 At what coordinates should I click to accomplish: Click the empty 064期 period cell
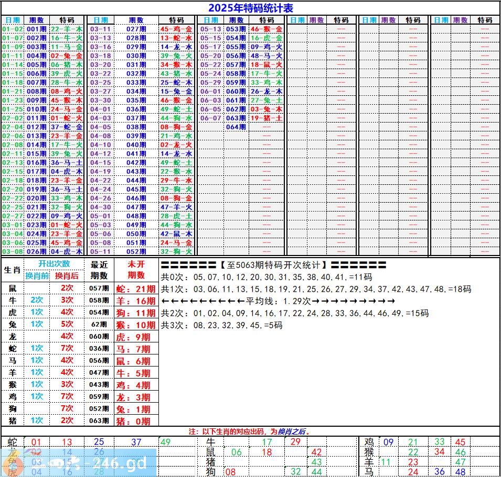coord(236,127)
